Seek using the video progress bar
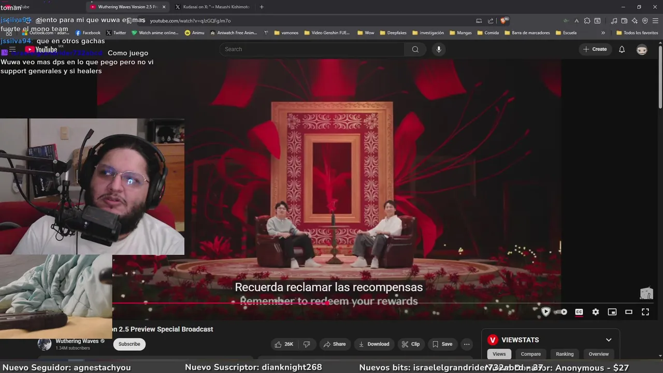The width and height of the screenshot is (663, 373). click(383, 303)
